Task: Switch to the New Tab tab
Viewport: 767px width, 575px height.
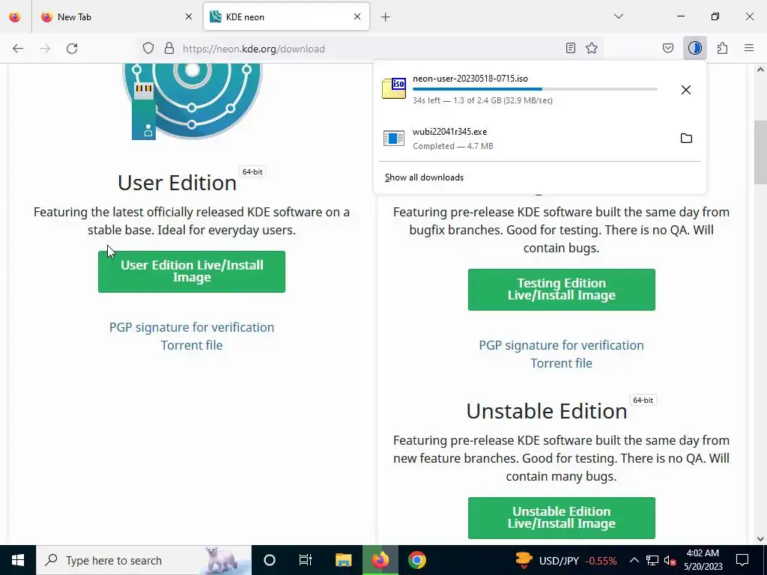Action: click(x=117, y=16)
